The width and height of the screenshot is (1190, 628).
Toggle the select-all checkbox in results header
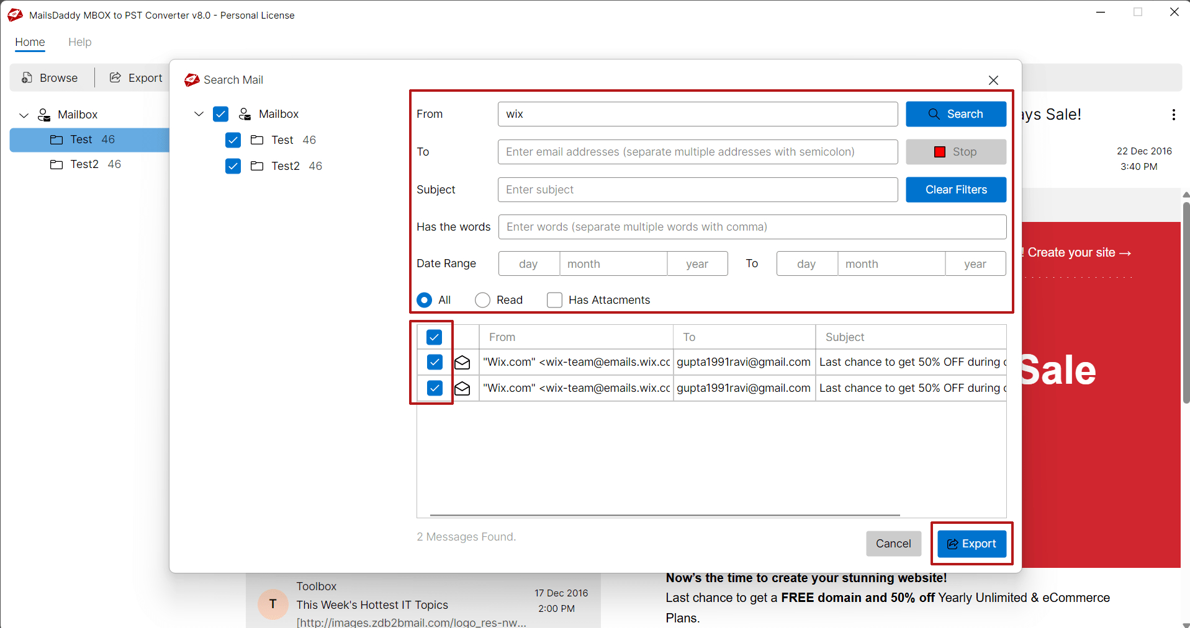click(x=434, y=337)
